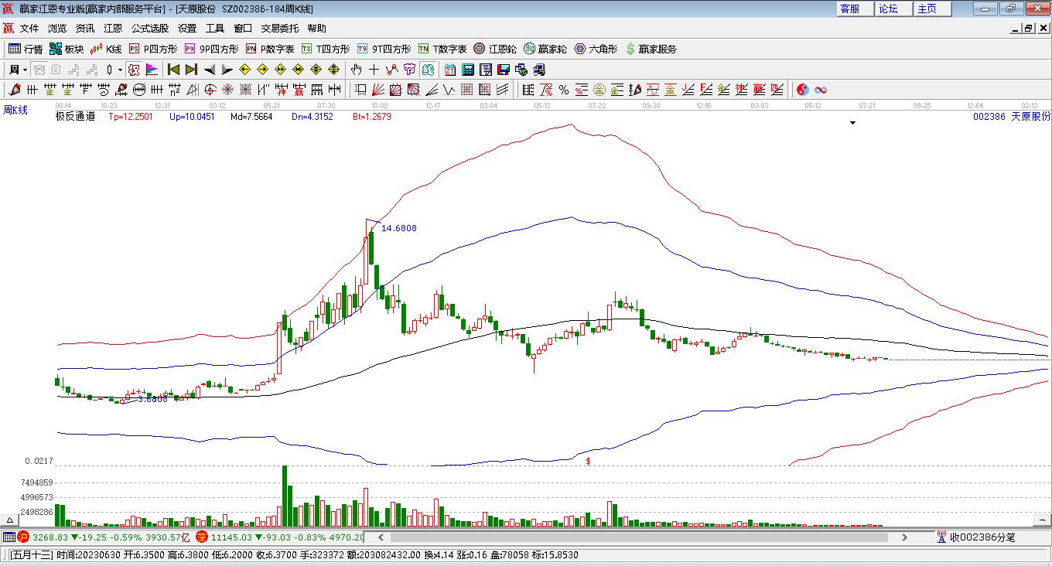This screenshot has height=566, width=1052.
Task: Toggle the highlighted 权 adjustment button
Action: click(x=134, y=70)
